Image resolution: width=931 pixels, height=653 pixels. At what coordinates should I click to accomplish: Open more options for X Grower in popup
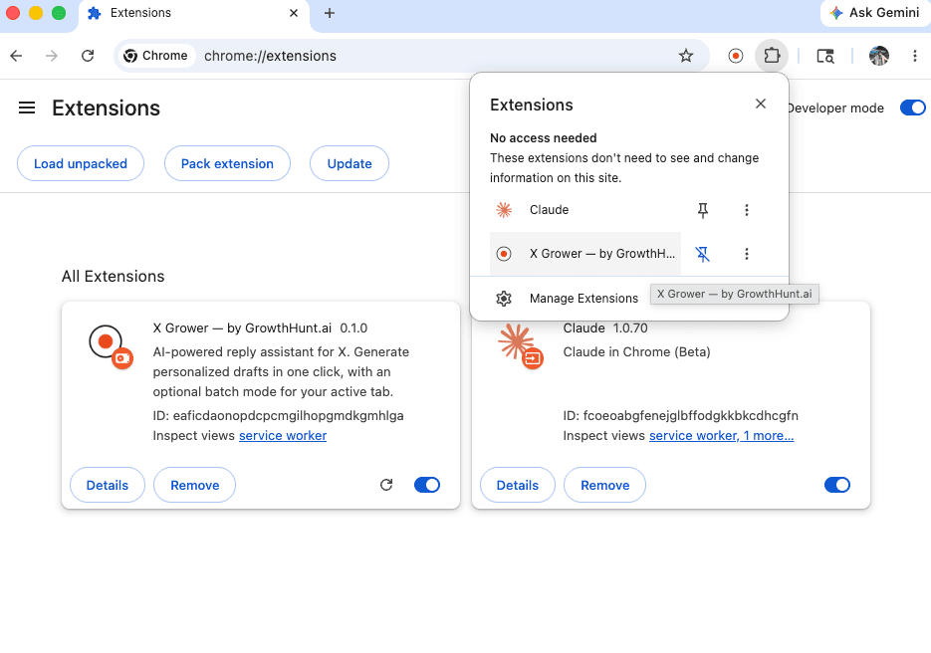coord(747,254)
